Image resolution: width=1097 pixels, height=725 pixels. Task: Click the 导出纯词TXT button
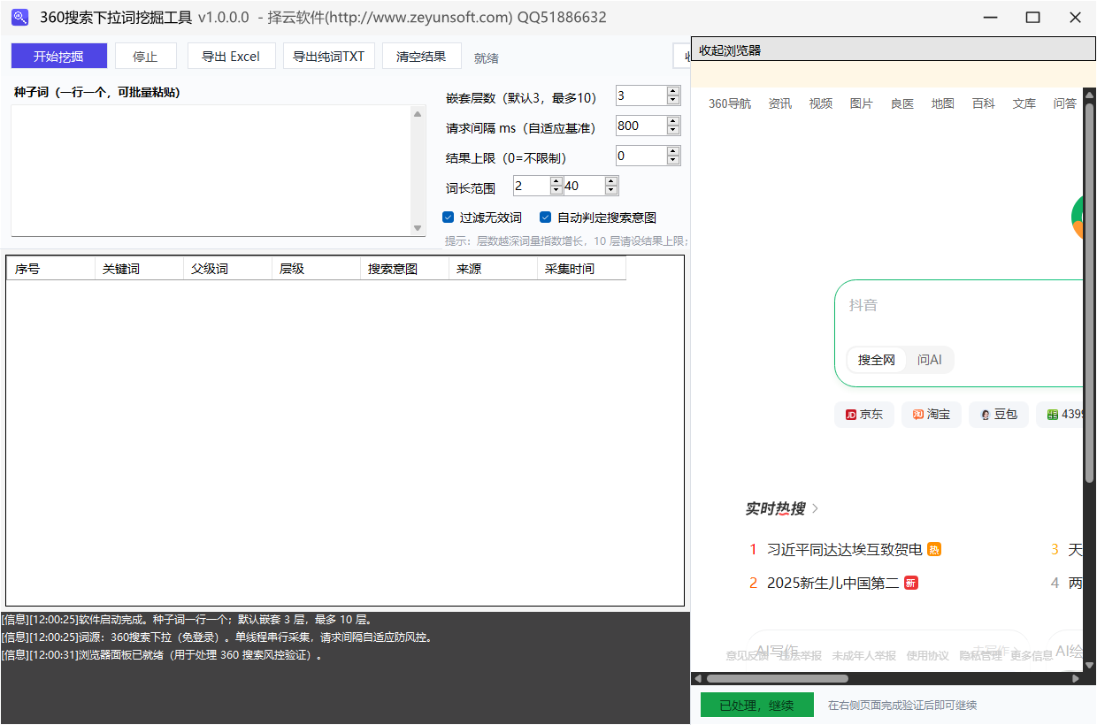(x=329, y=57)
